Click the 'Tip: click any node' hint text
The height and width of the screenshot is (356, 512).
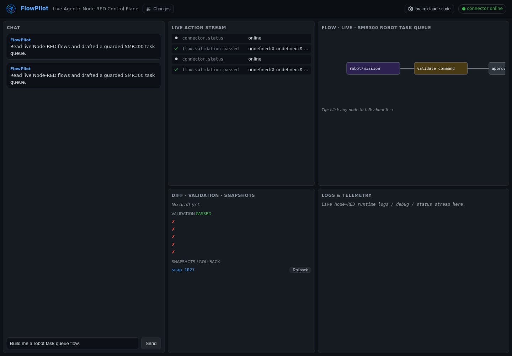coord(357,110)
